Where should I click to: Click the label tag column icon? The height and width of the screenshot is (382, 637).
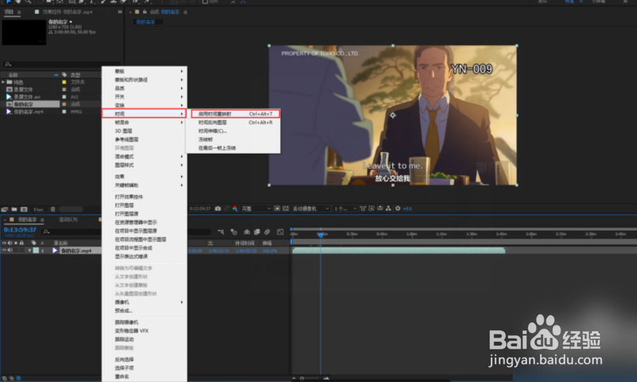click(64, 74)
